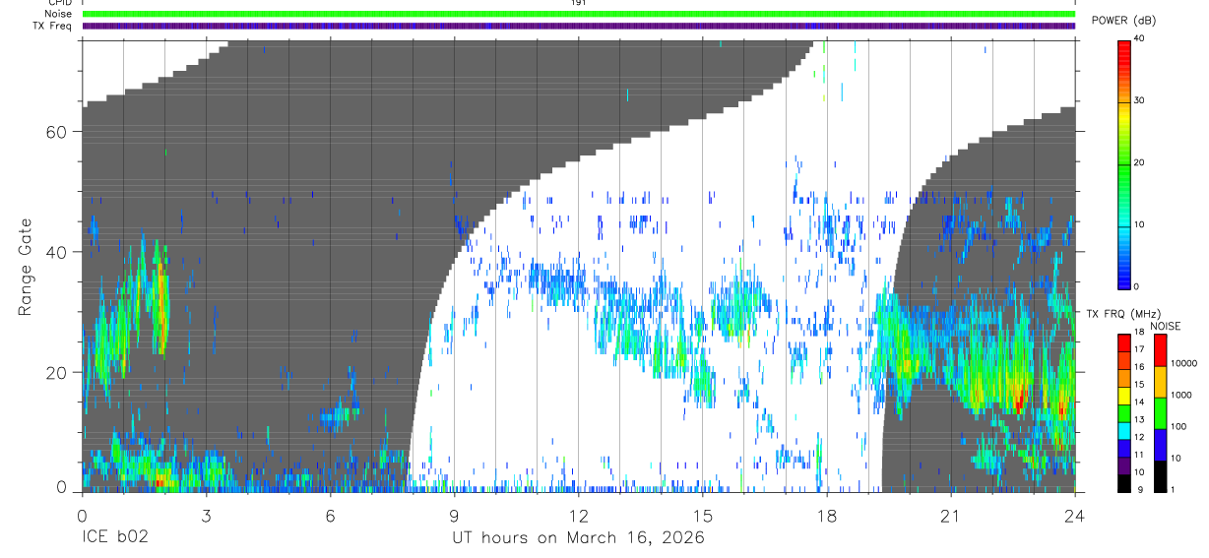Click the 'NOISE' legend title

click(1166, 326)
